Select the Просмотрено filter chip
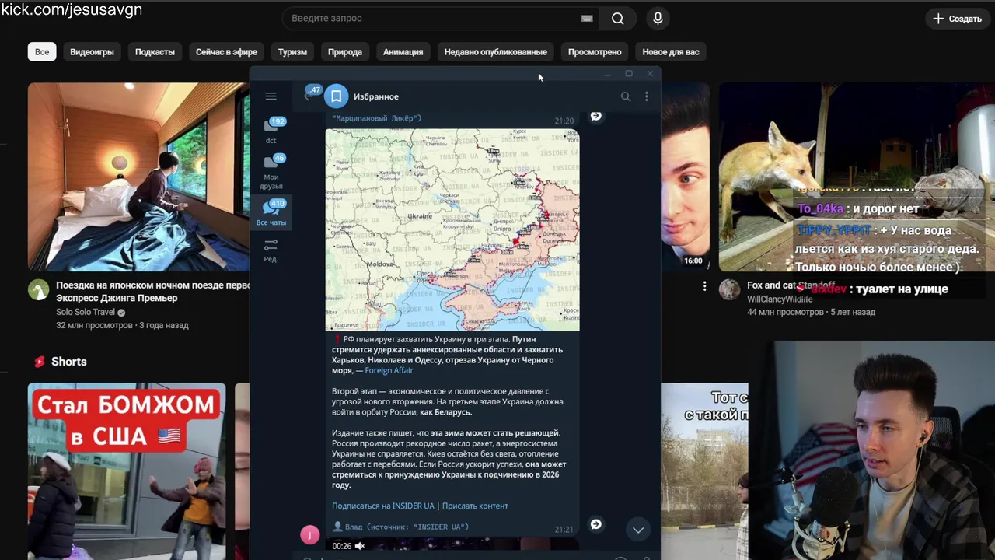This screenshot has height=560, width=995. tap(595, 52)
